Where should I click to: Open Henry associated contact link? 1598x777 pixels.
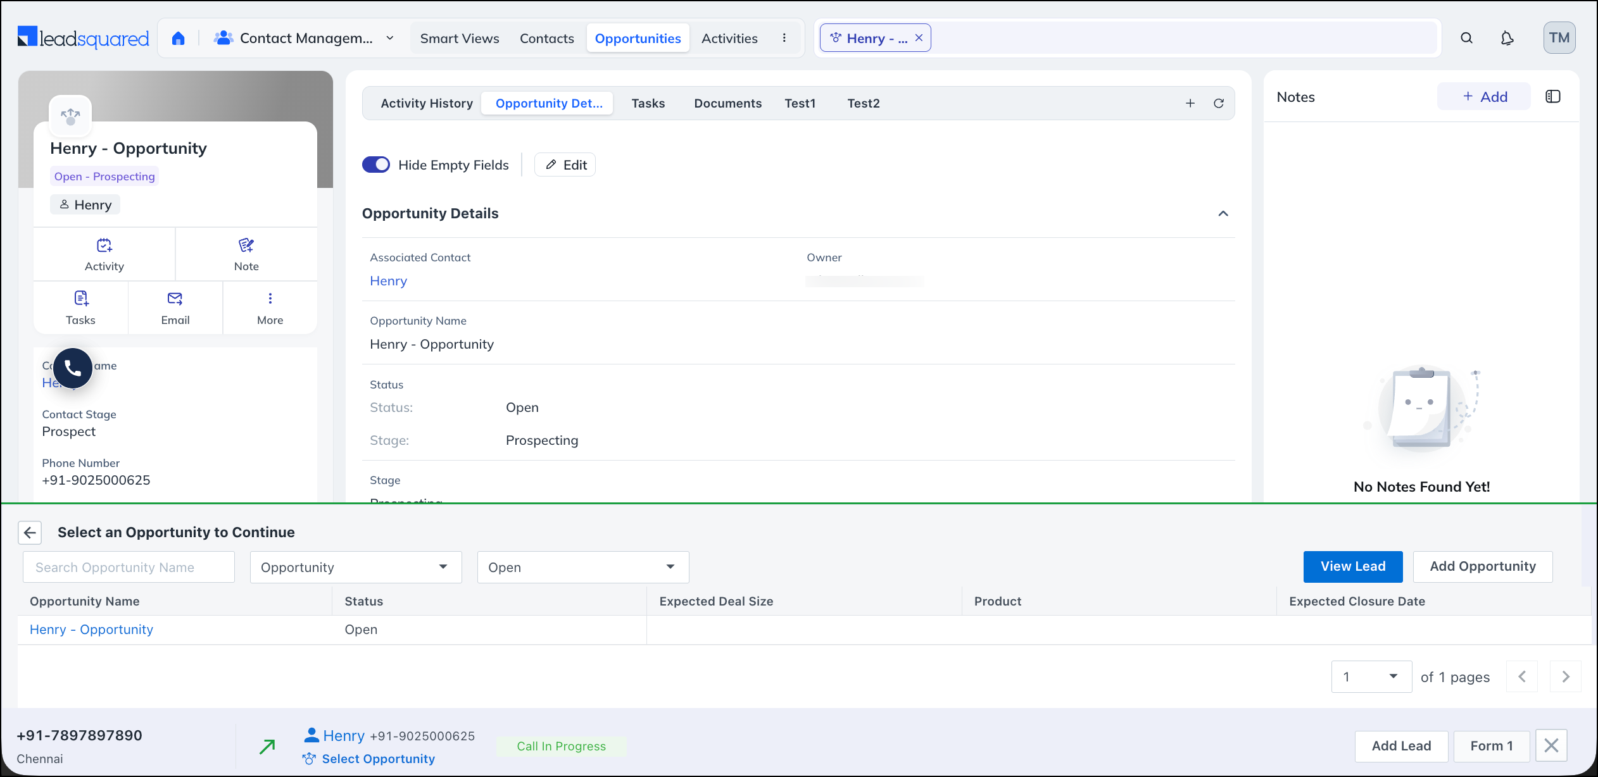pyautogui.click(x=388, y=281)
